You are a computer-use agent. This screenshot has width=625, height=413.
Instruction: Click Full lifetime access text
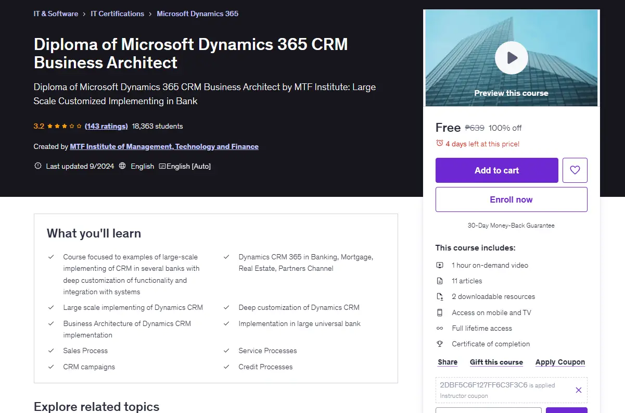point(482,328)
